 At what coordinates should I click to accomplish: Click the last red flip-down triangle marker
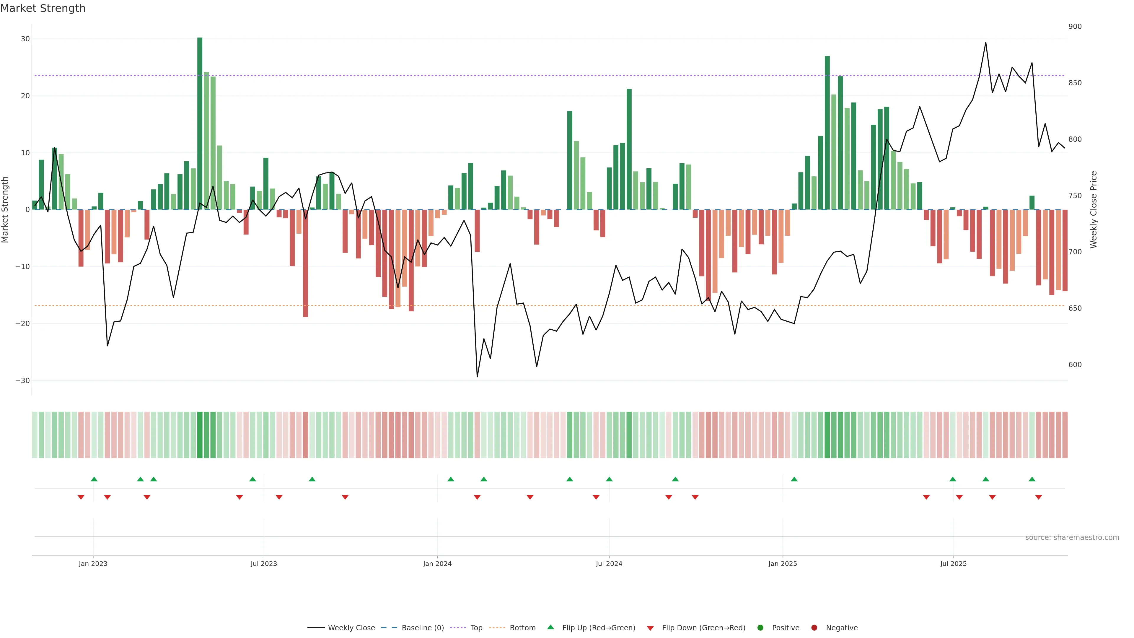1039,497
